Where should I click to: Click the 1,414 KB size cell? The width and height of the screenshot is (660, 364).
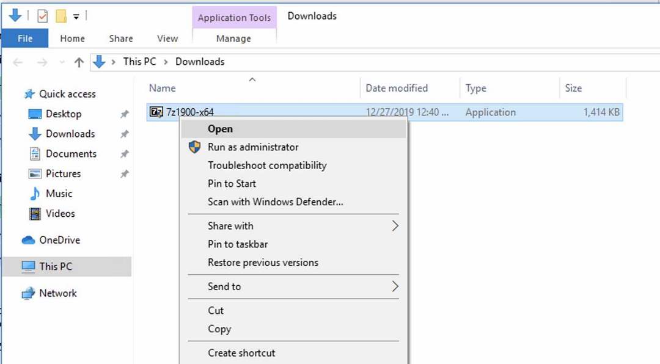click(x=601, y=112)
